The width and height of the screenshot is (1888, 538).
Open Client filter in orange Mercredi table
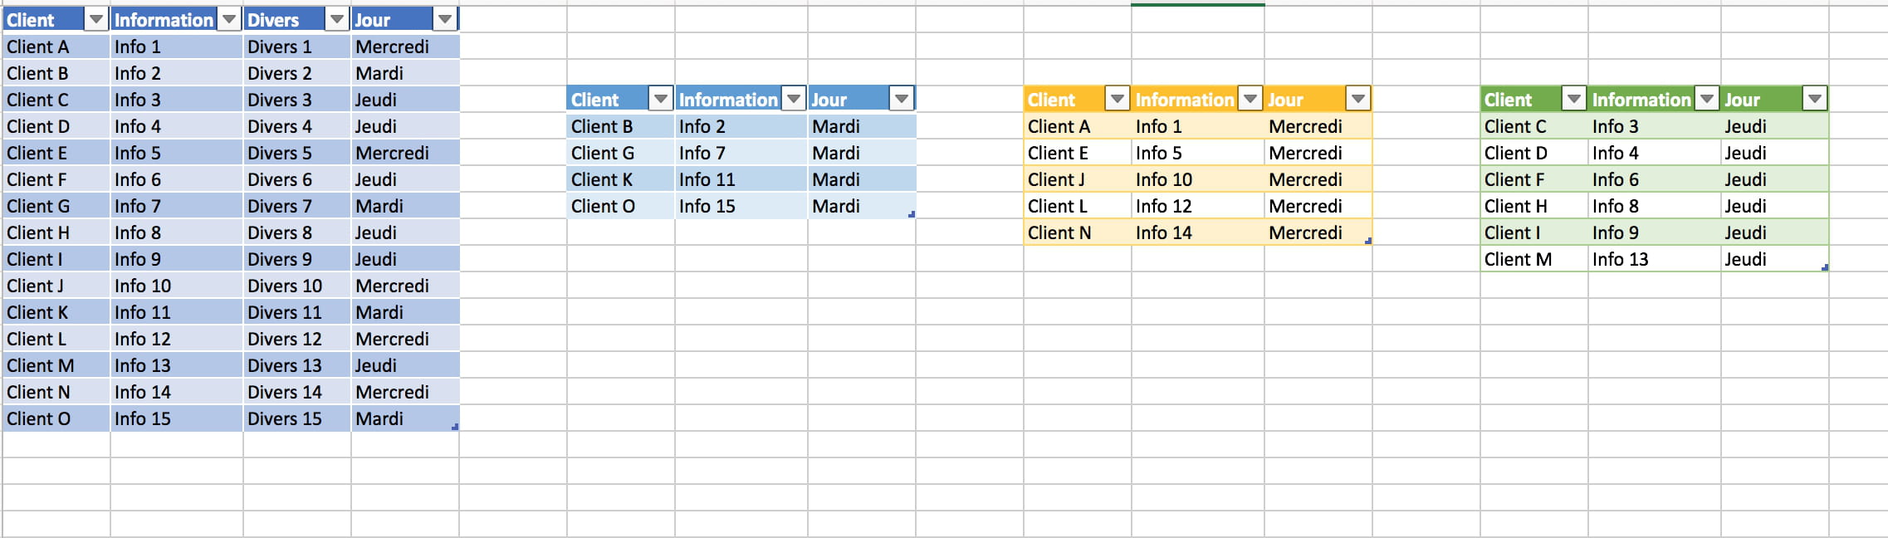[x=1118, y=100]
